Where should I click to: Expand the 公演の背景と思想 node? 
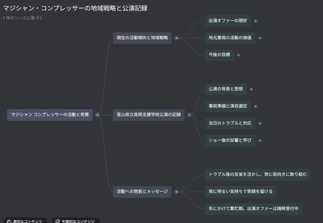(251, 89)
